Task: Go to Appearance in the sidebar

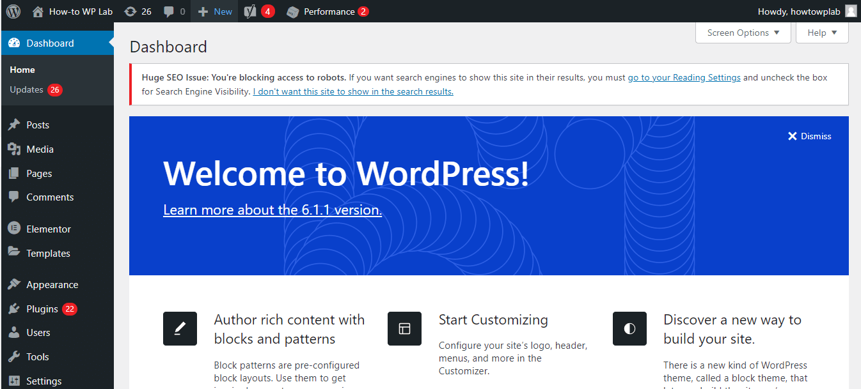Action: tap(52, 285)
